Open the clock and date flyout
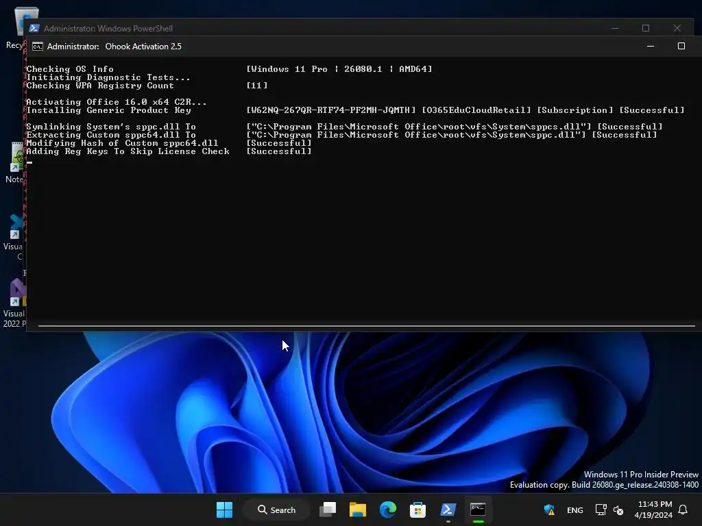Screen dimensions: 702x526 653,510
